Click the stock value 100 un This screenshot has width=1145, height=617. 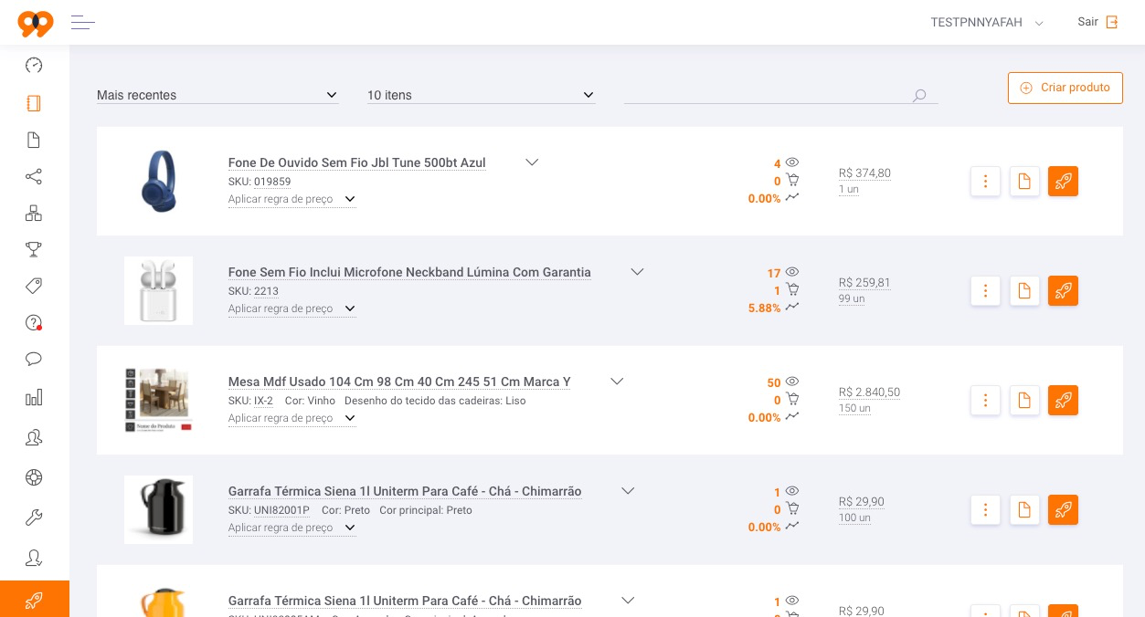854,518
